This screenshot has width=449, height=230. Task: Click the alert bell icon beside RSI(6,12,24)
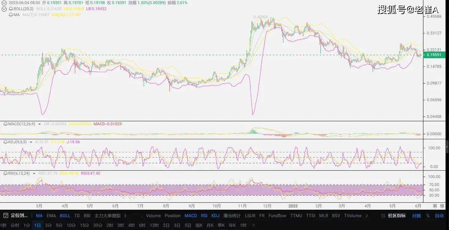pos(6,173)
